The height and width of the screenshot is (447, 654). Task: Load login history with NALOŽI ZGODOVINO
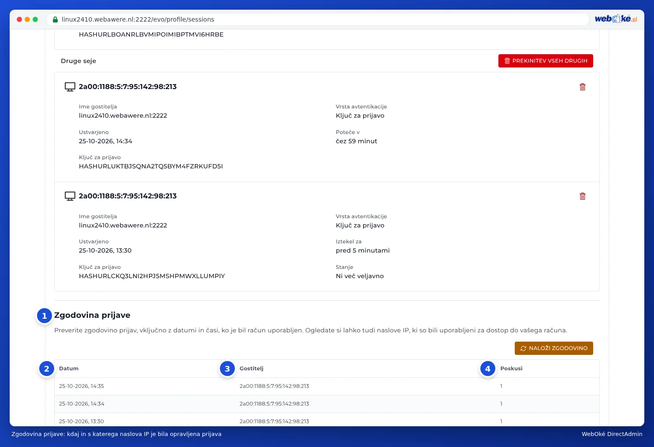click(x=554, y=348)
